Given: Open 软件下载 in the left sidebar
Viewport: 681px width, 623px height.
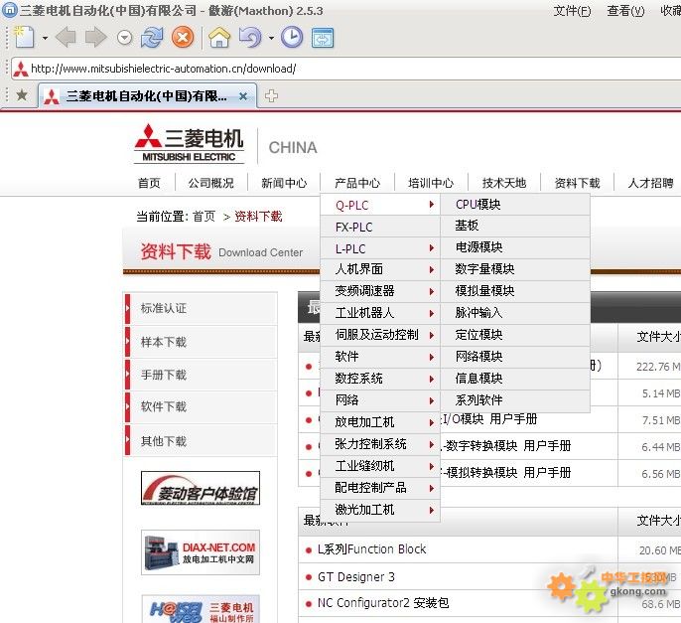Looking at the screenshot, I should [201, 407].
